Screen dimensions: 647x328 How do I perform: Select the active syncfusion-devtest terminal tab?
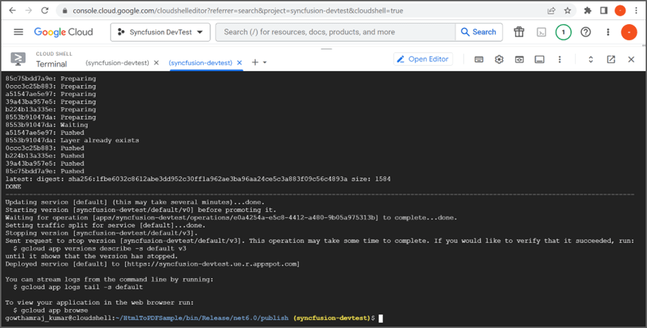click(200, 63)
